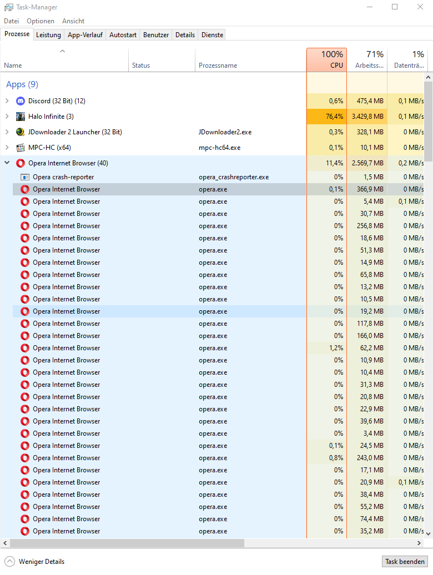Click the MPC-HC media player icon
The width and height of the screenshot is (433, 575).
[x=21, y=148]
